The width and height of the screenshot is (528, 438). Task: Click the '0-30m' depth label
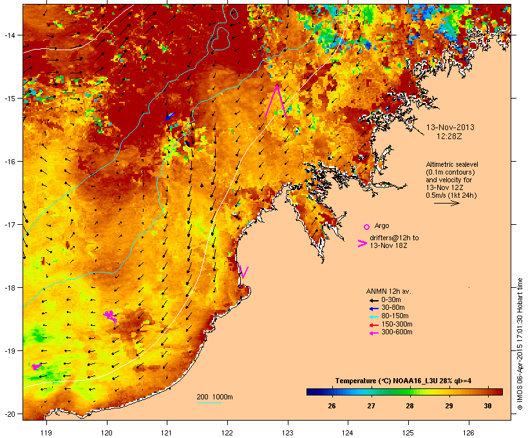pyautogui.click(x=391, y=300)
